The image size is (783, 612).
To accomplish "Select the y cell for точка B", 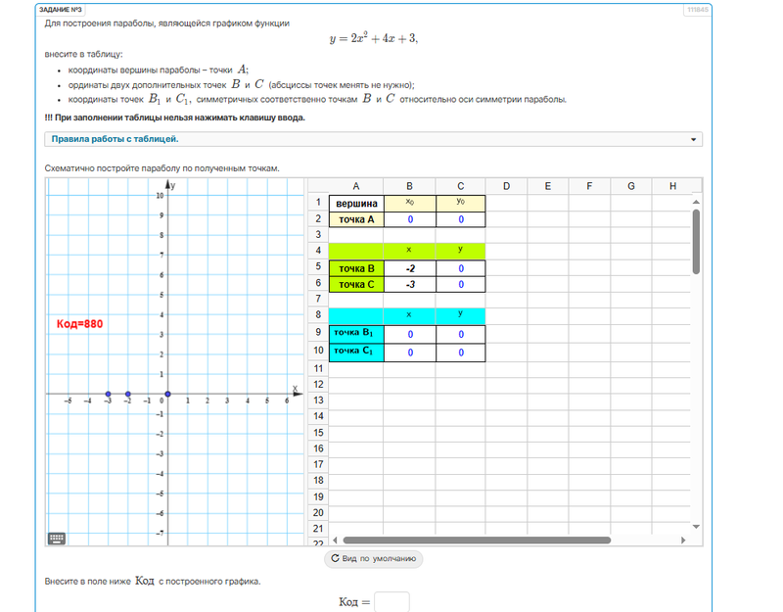I will click(460, 268).
